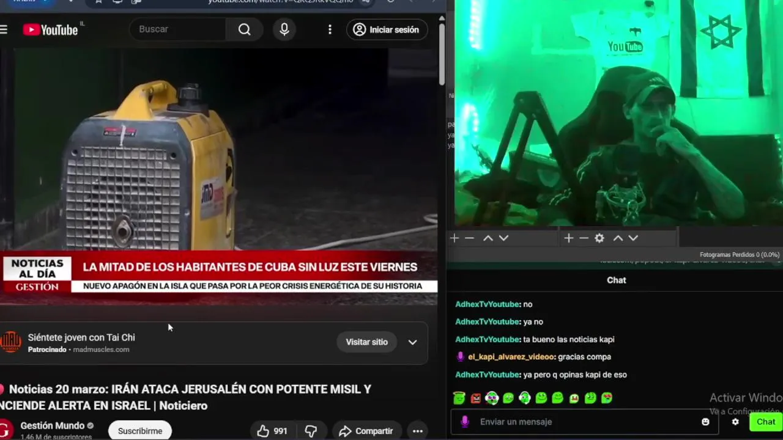
Task: Click the chat message 'ta bueno las noticias kapi'
Action: click(568, 339)
